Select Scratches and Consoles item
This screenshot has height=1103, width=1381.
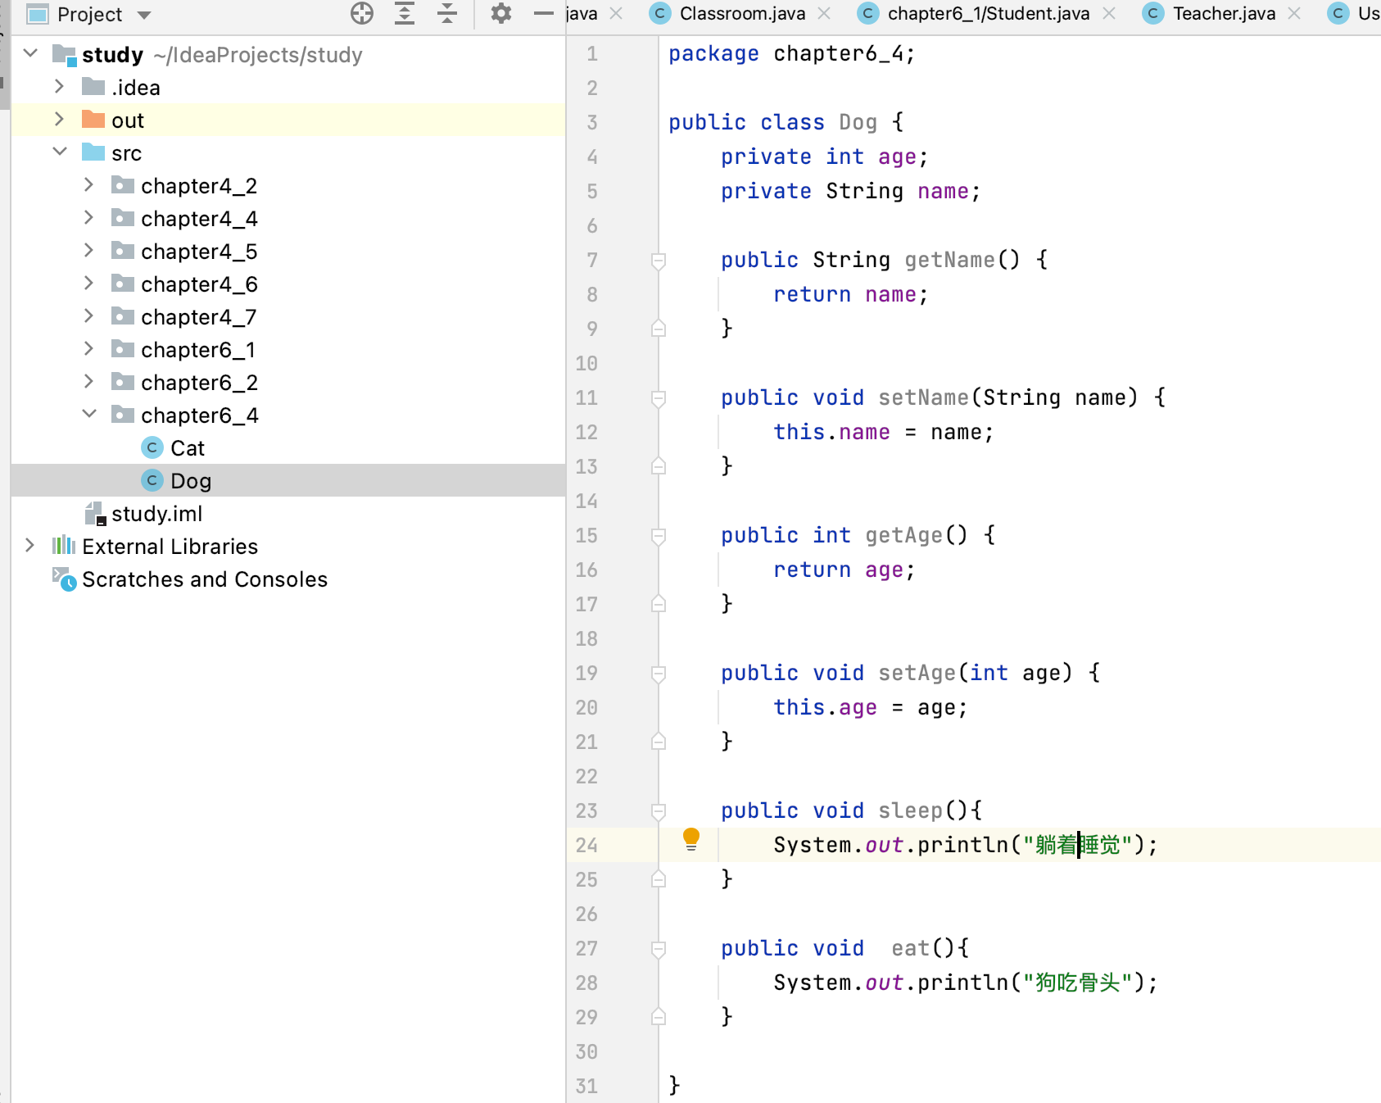point(204,579)
